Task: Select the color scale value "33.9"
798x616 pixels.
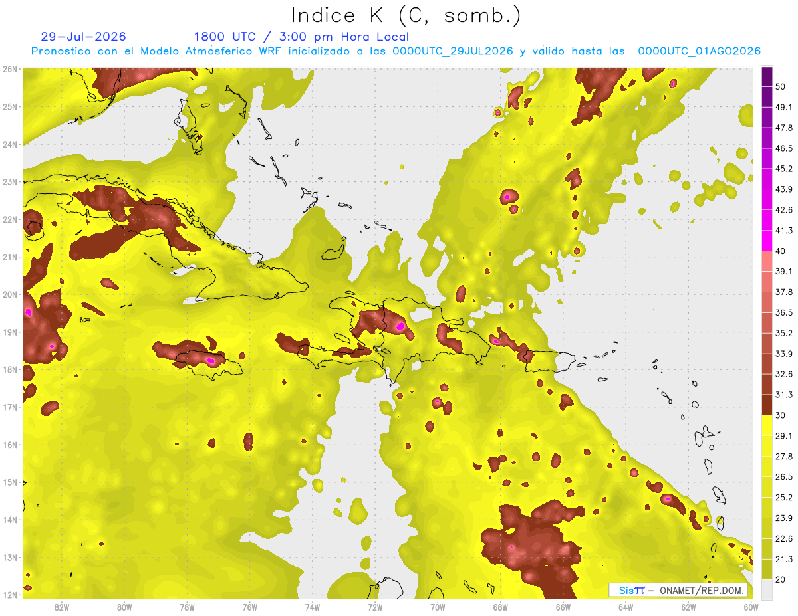Action: pyautogui.click(x=784, y=354)
